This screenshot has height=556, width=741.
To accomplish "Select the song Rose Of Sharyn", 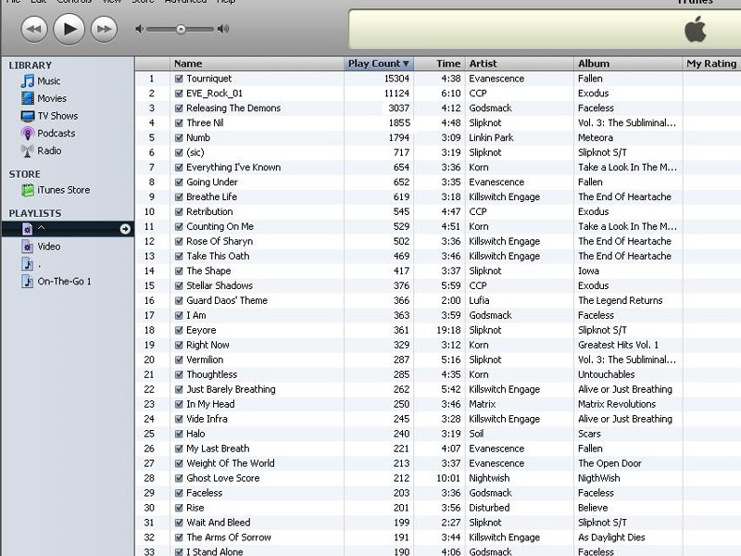I will coord(220,241).
